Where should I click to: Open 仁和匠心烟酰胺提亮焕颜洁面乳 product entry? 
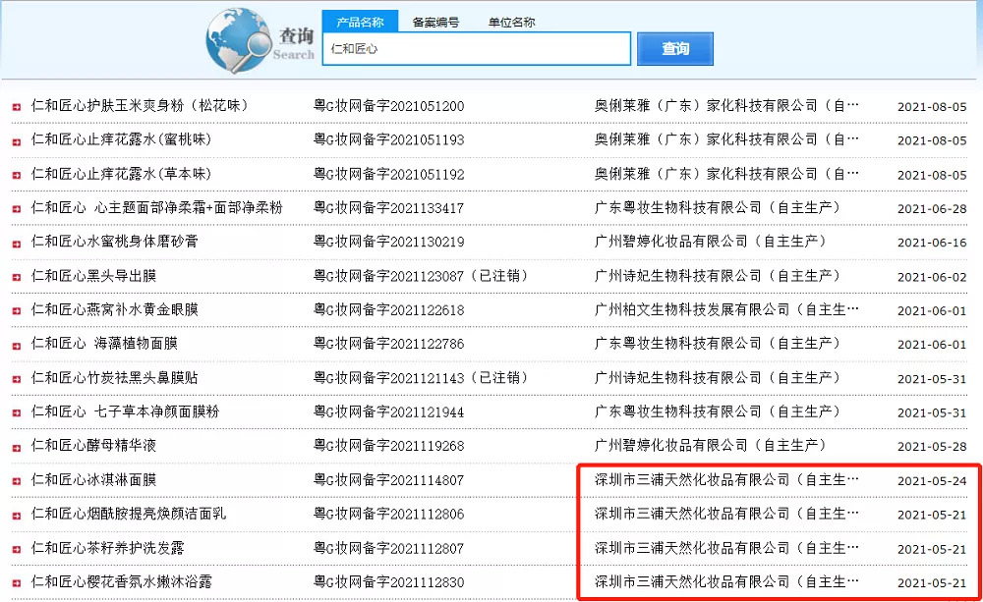[128, 514]
